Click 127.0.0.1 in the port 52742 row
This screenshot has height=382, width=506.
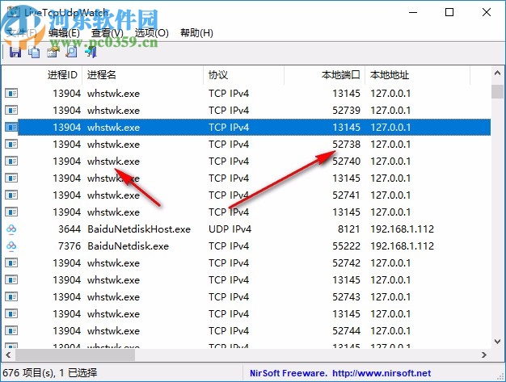[x=390, y=263]
